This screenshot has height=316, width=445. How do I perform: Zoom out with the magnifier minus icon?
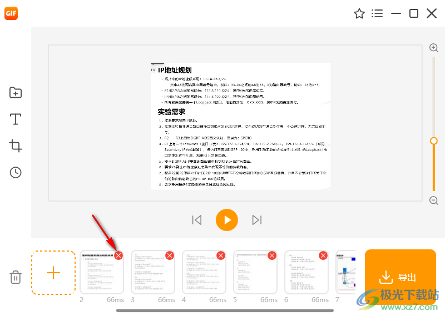pyautogui.click(x=434, y=200)
